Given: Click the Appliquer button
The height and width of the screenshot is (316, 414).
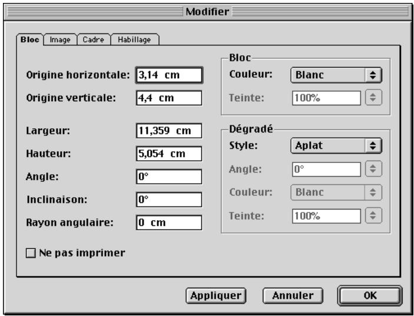Looking at the screenshot, I should tap(216, 295).
